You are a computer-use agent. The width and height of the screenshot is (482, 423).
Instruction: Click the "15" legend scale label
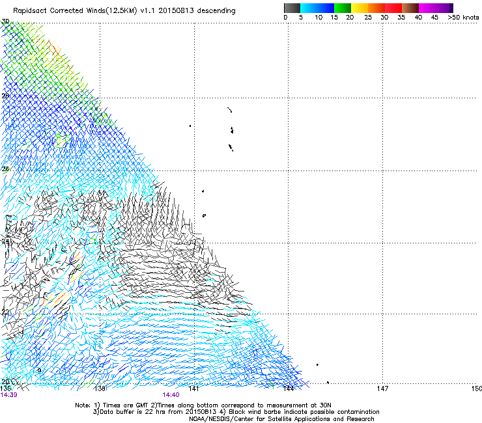tap(334, 18)
